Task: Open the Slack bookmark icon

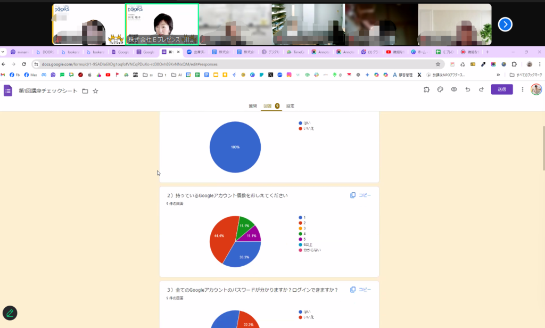Action: click(x=316, y=75)
